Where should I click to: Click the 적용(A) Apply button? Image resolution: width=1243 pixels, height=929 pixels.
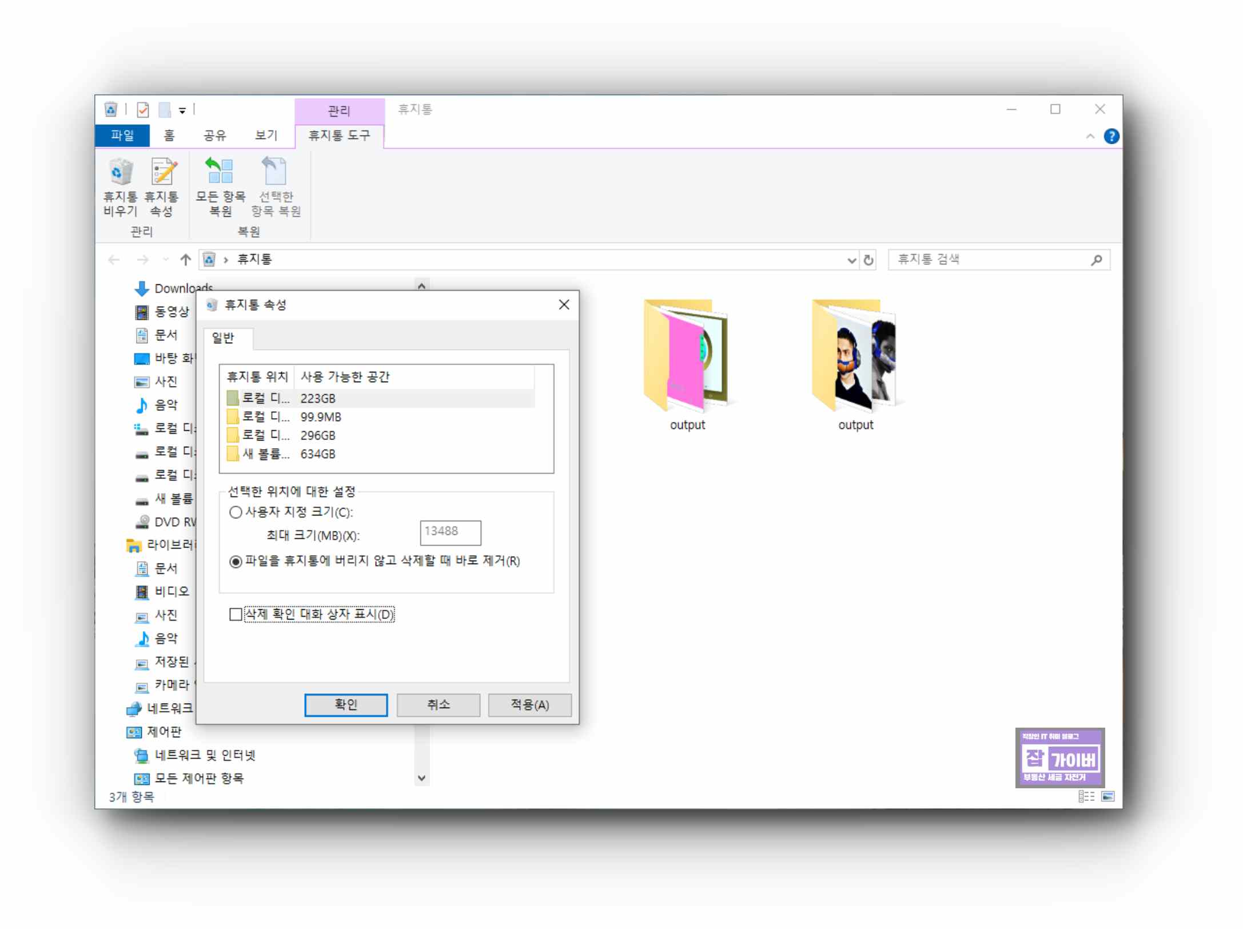(529, 705)
